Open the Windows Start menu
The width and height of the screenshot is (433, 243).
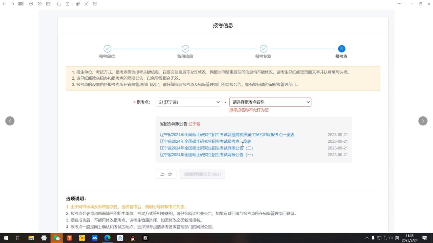5,239
